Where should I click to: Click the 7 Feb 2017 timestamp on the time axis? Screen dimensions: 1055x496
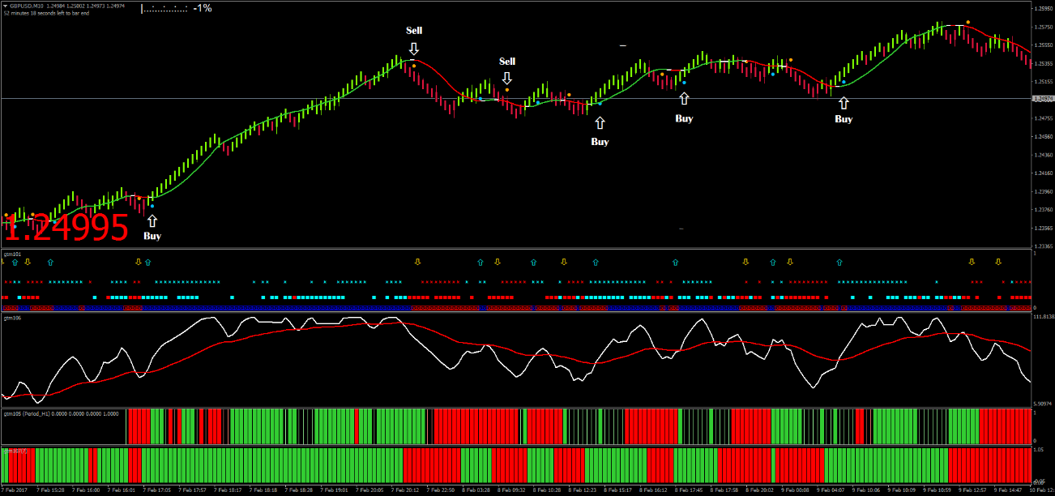pos(12,490)
